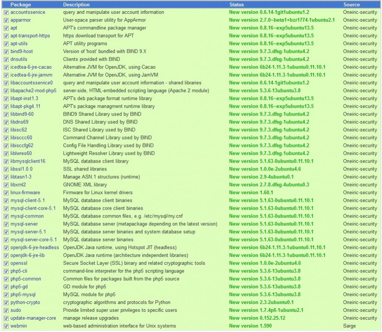Viewport: 382px width, 332px height.
Task: Click 'manage release upgrades' description
Action: 91,318
